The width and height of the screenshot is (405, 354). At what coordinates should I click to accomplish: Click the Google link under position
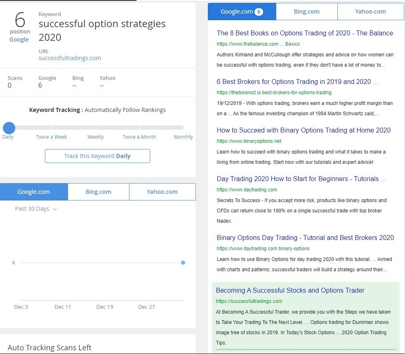tap(19, 40)
